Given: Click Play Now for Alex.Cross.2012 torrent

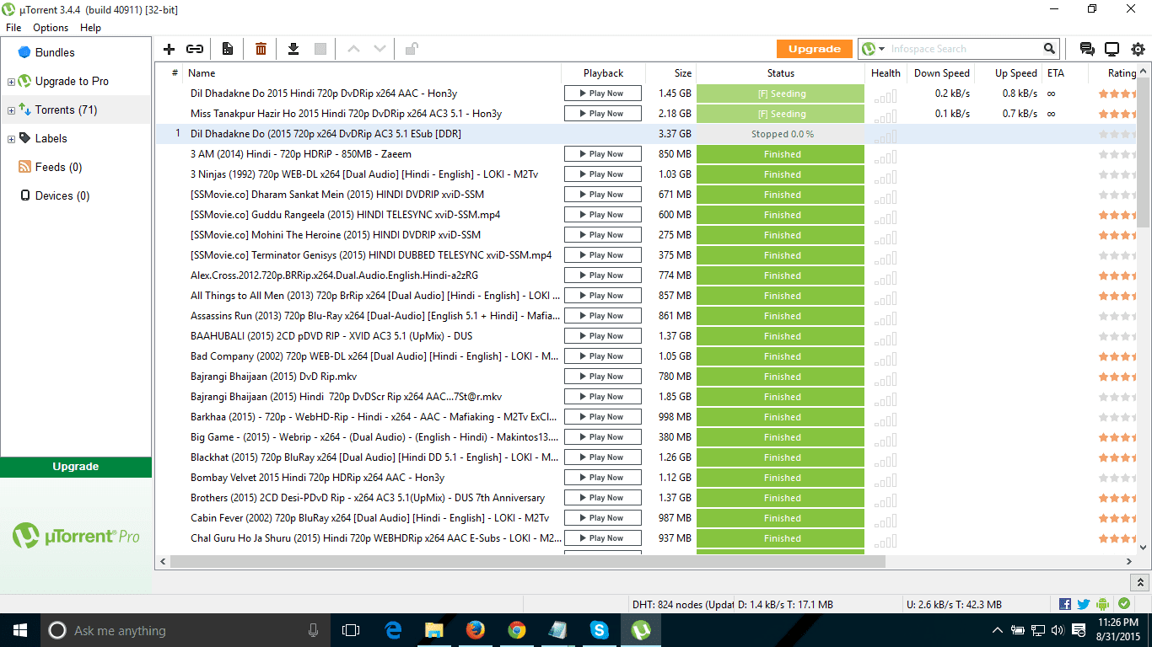Looking at the screenshot, I should coord(603,275).
